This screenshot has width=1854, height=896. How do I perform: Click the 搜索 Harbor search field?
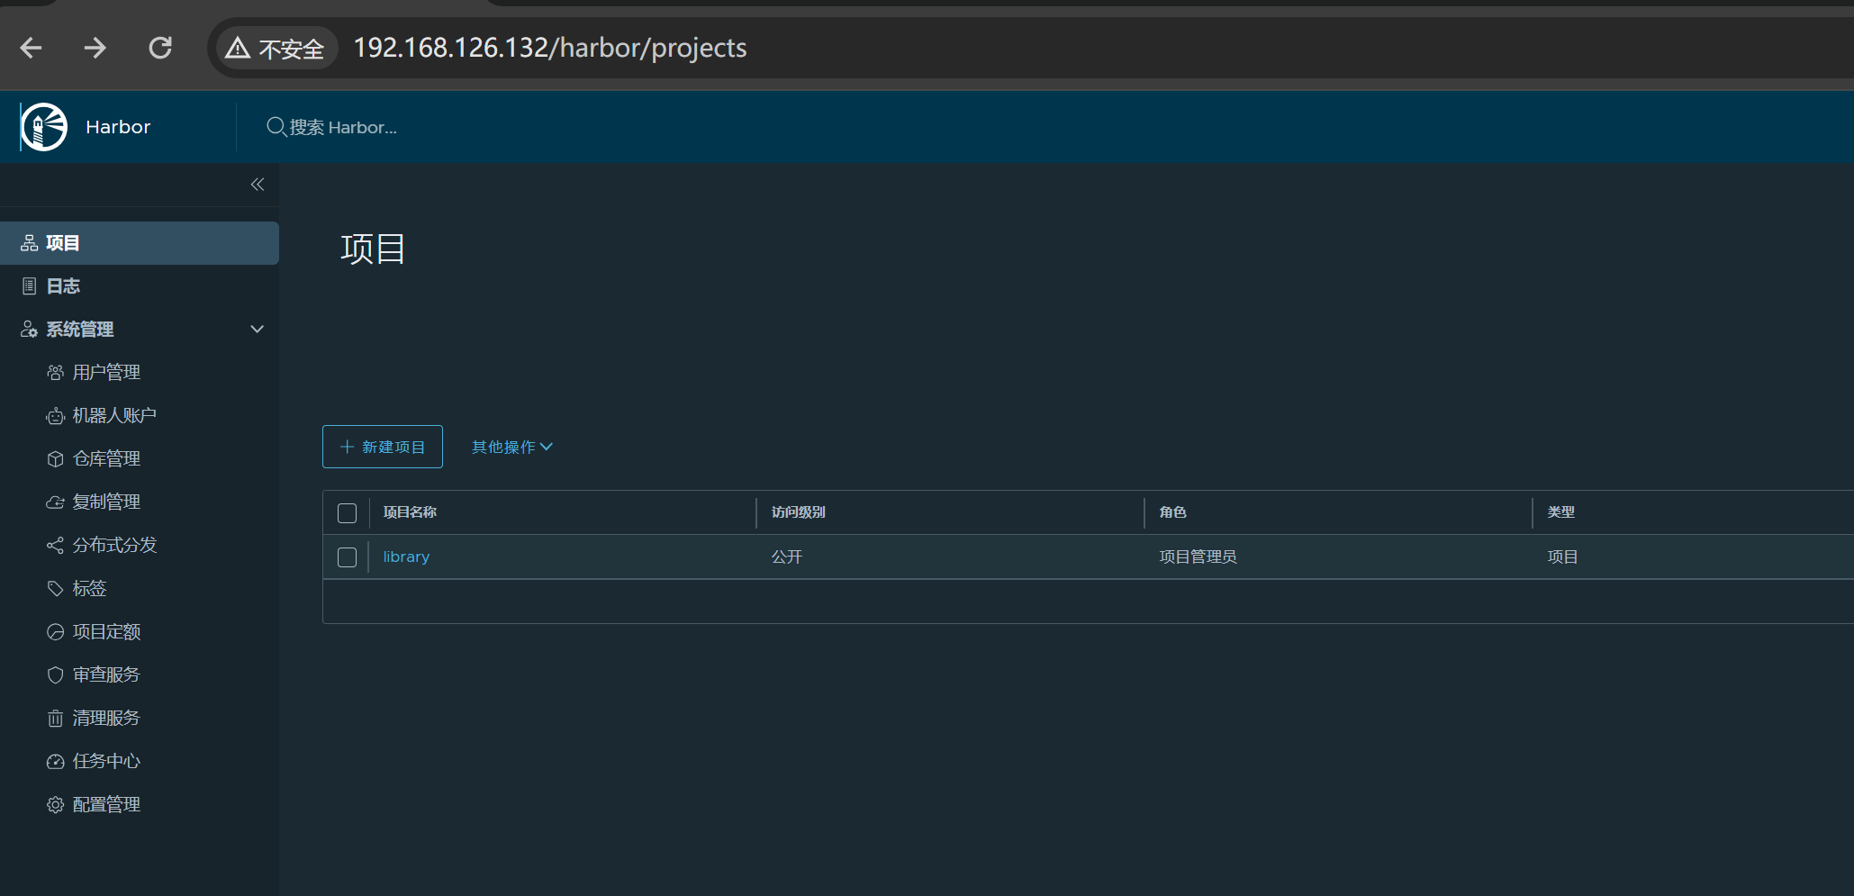(343, 128)
